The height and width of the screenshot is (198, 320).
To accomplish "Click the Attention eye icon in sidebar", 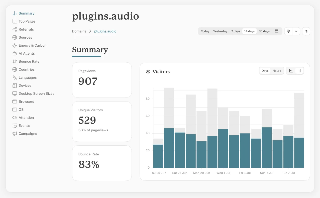I will point(15,118).
